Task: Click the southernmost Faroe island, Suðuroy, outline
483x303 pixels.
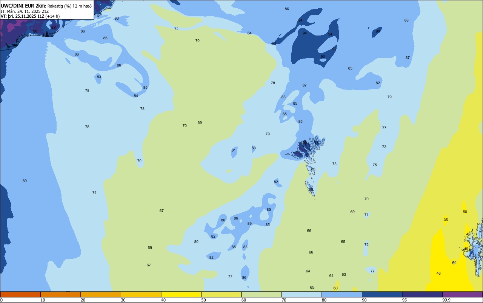Action: pyautogui.click(x=311, y=189)
